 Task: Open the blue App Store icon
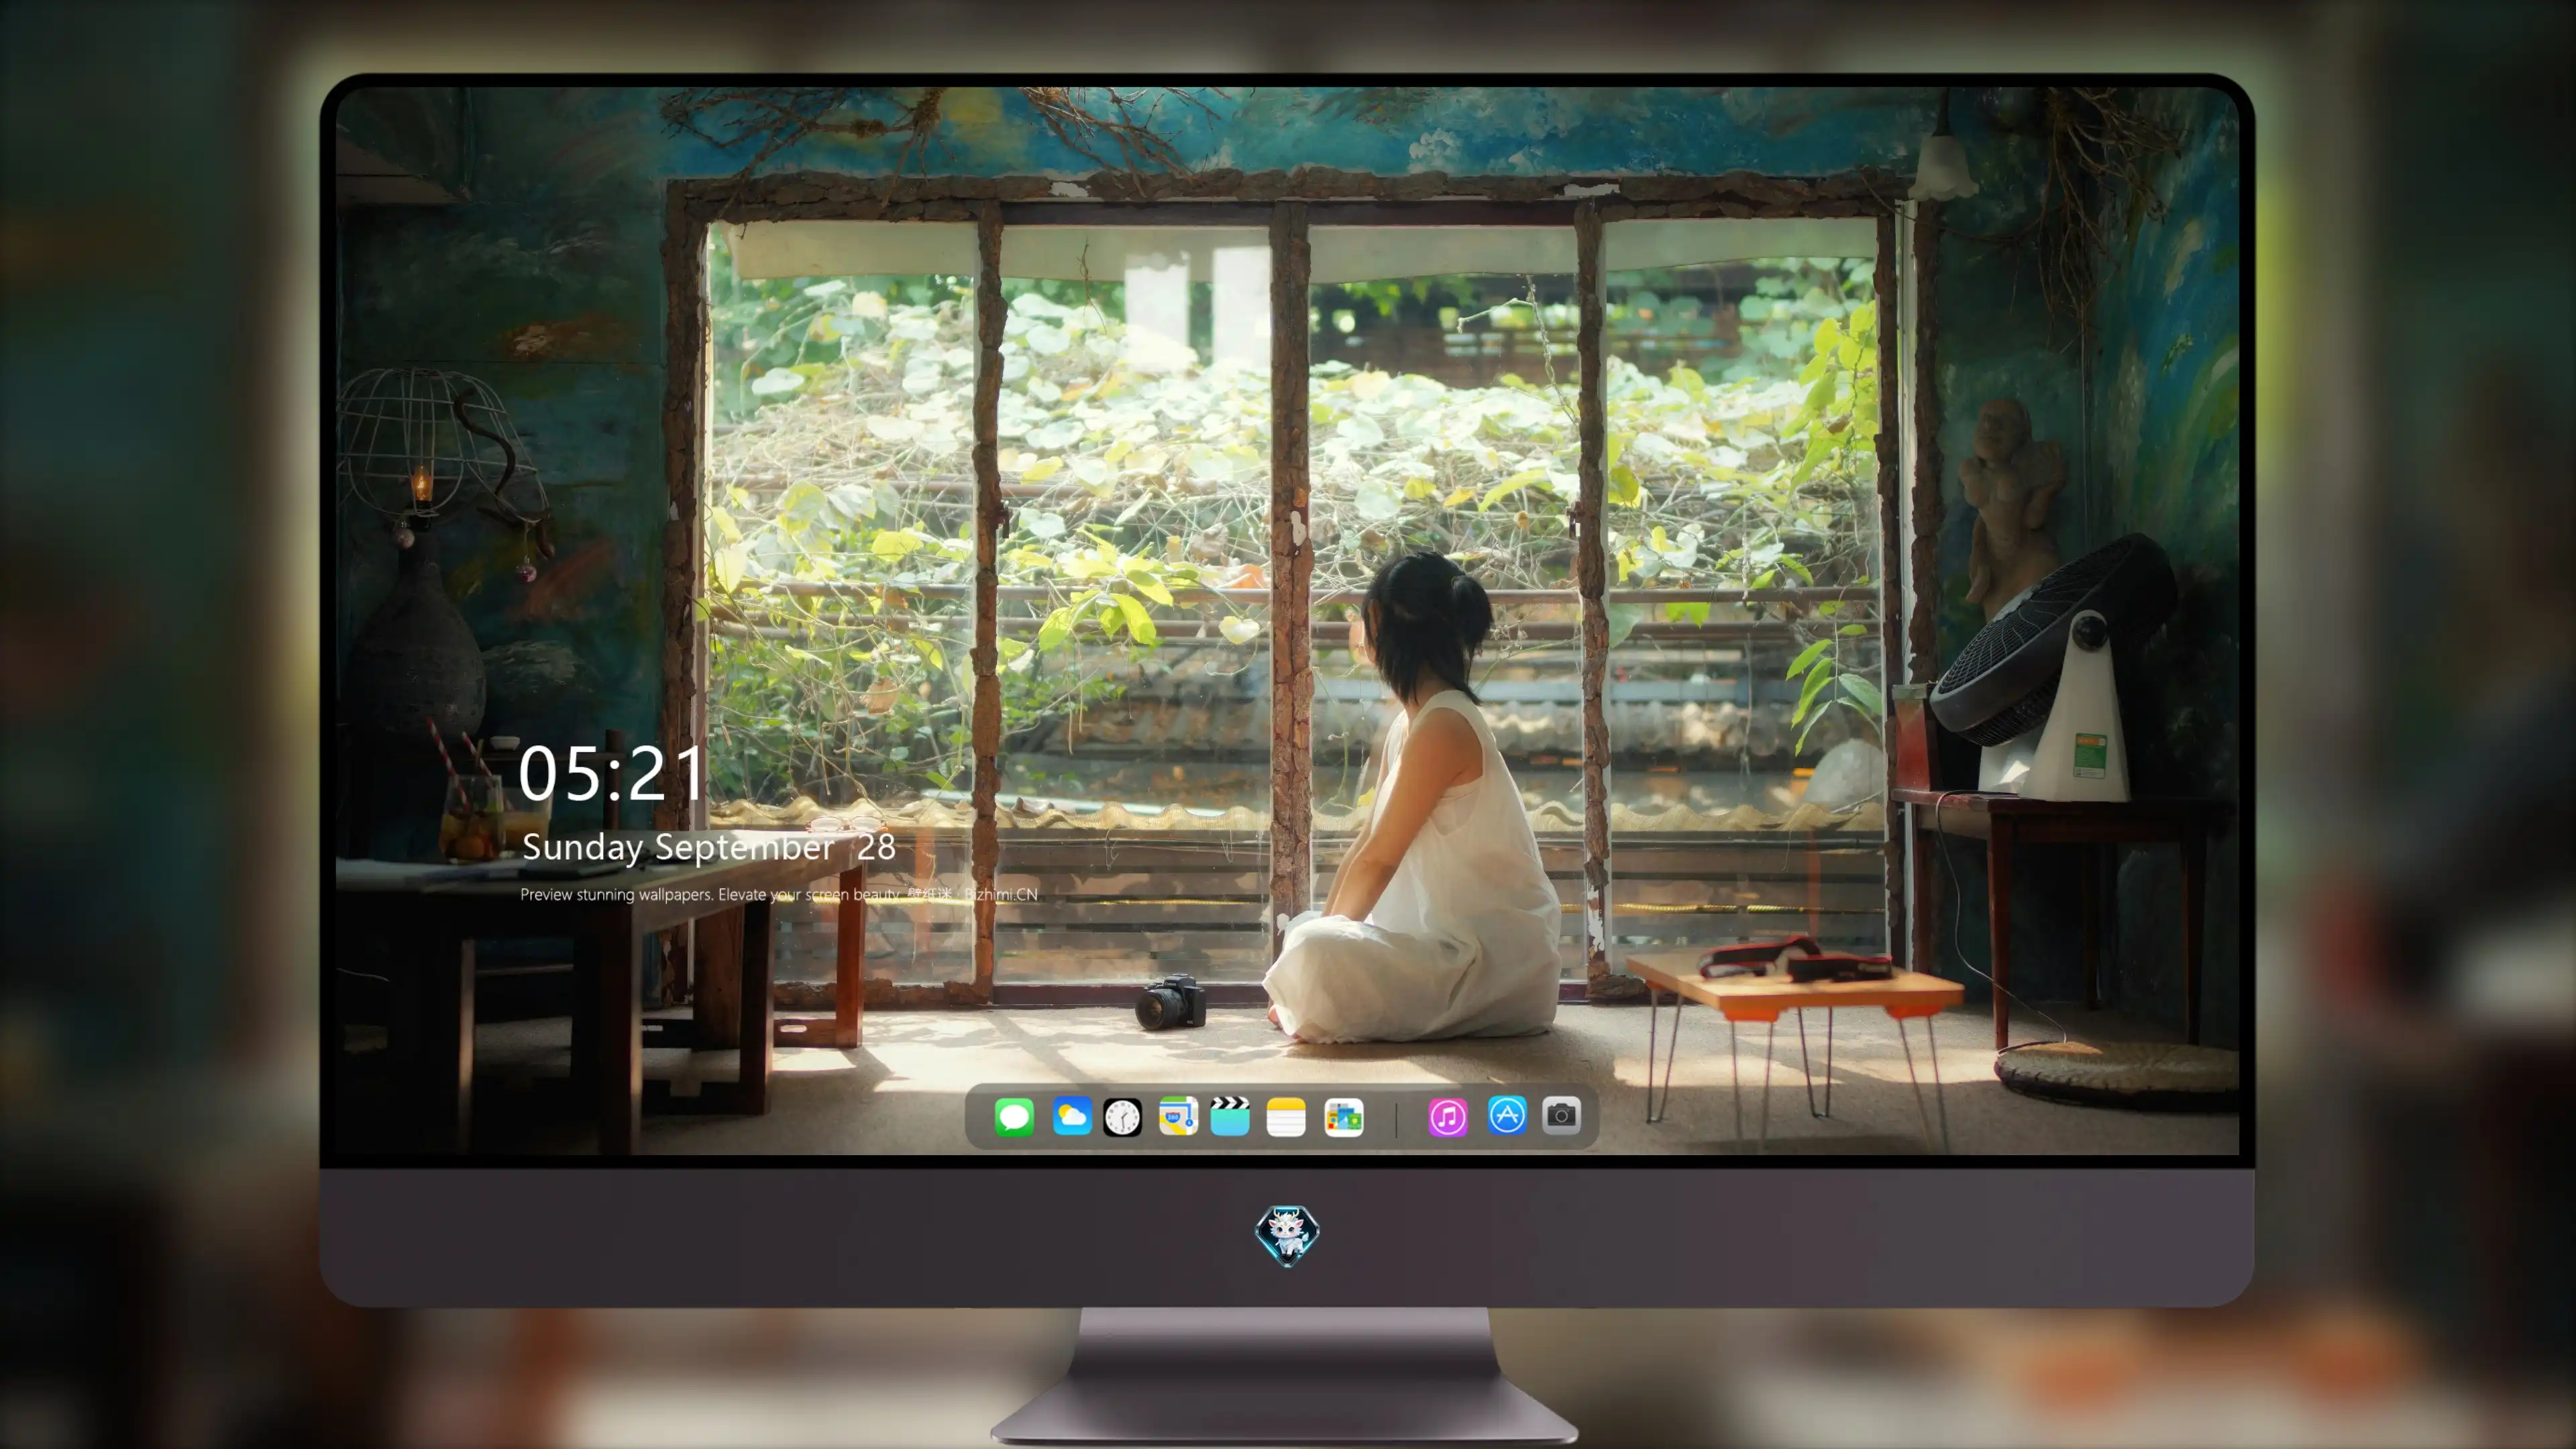pyautogui.click(x=1507, y=1115)
